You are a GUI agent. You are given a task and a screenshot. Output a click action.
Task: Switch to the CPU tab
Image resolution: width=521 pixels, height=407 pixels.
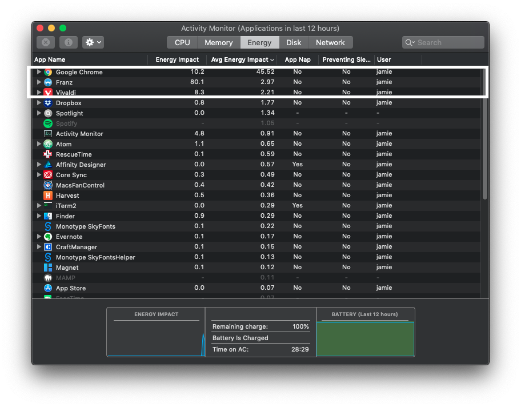coord(182,42)
